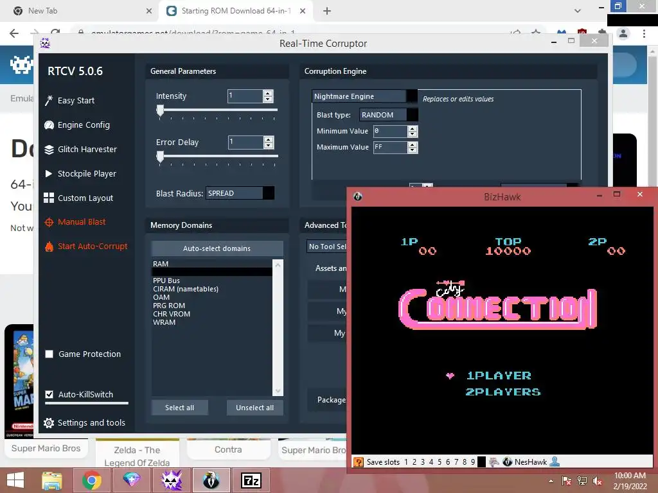Screen dimensions: 658x493
Task: Trigger Manual Blast crosshair icon
Action: (x=49, y=222)
